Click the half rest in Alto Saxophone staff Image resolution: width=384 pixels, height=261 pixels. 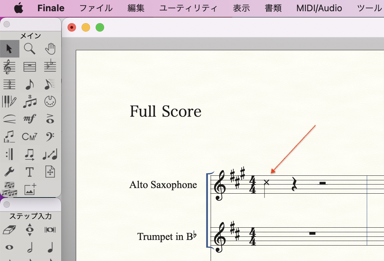323,183
